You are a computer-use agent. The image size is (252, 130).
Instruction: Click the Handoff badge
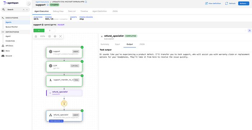coord(61,25)
